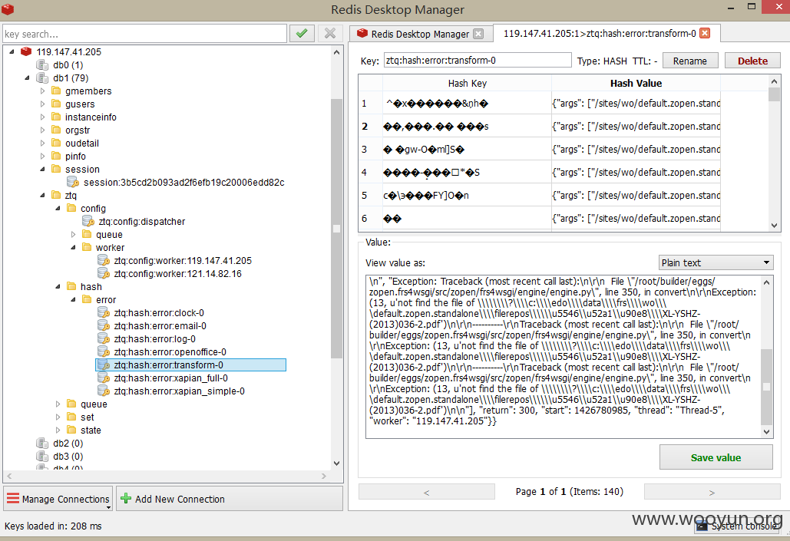Click the Hash Key column header
The image size is (790, 541).
click(x=467, y=83)
